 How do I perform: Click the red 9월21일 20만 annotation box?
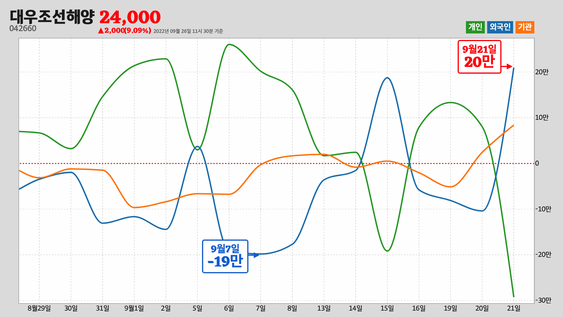479,57
